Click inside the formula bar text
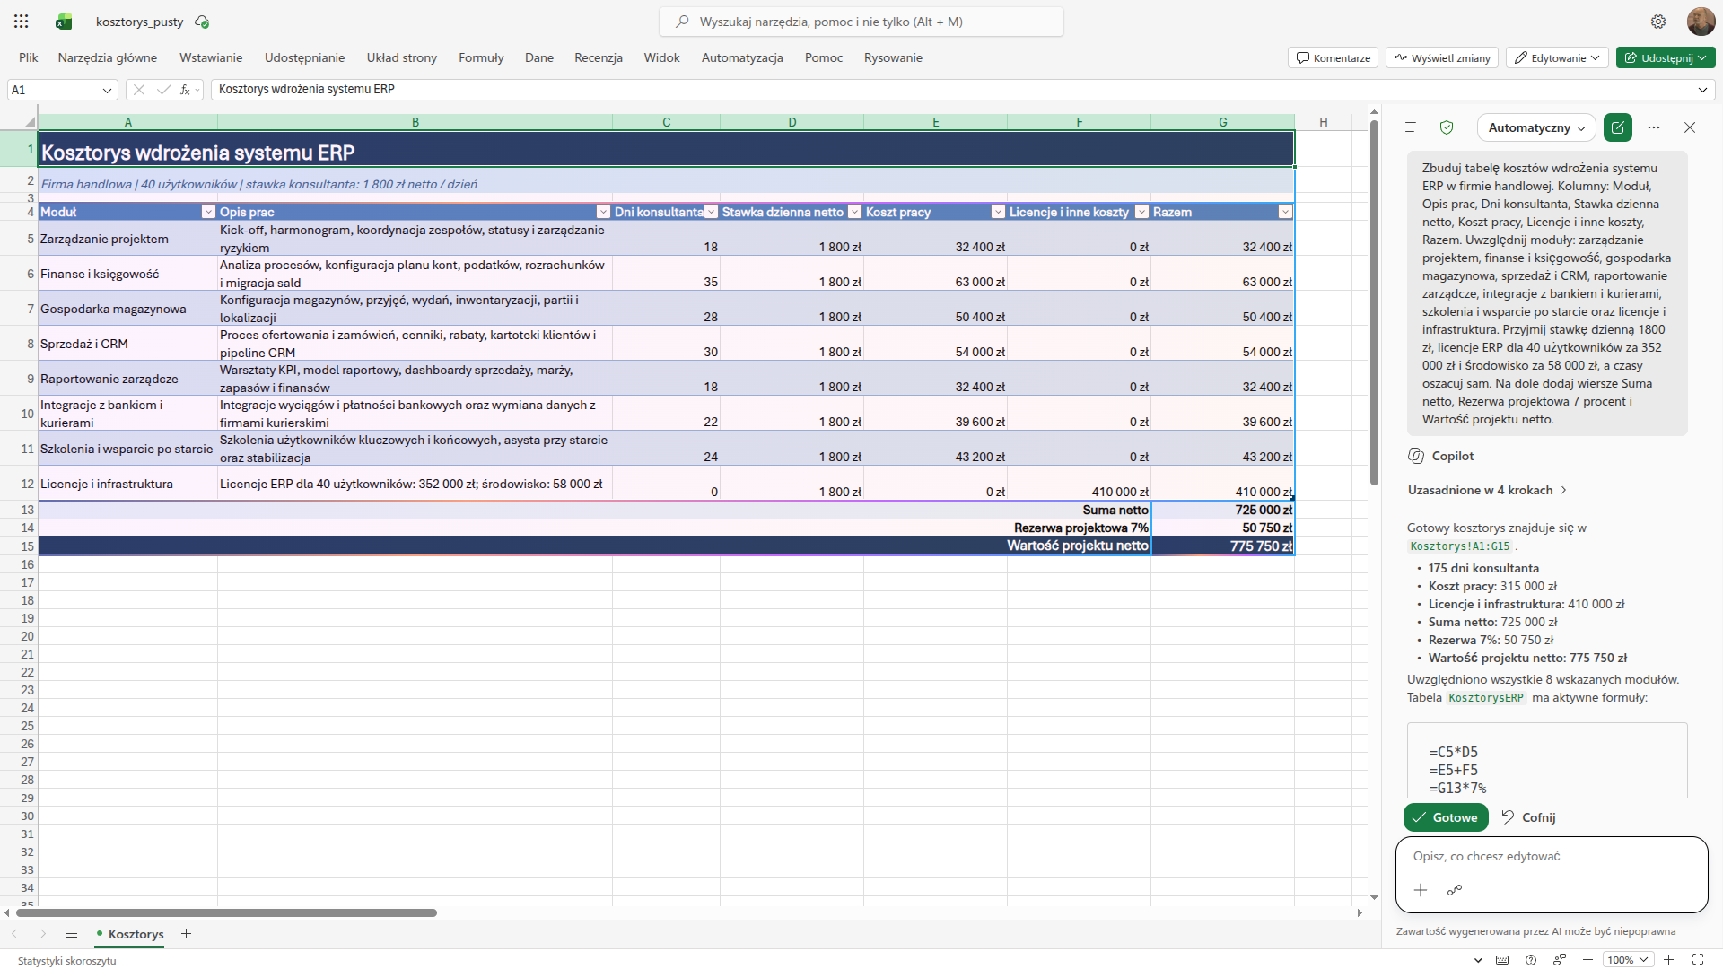 307,90
